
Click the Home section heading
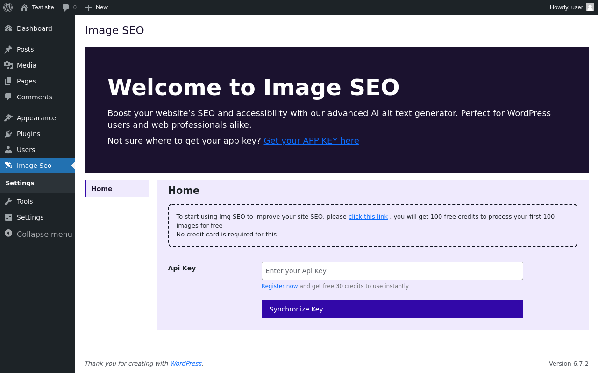pos(184,191)
